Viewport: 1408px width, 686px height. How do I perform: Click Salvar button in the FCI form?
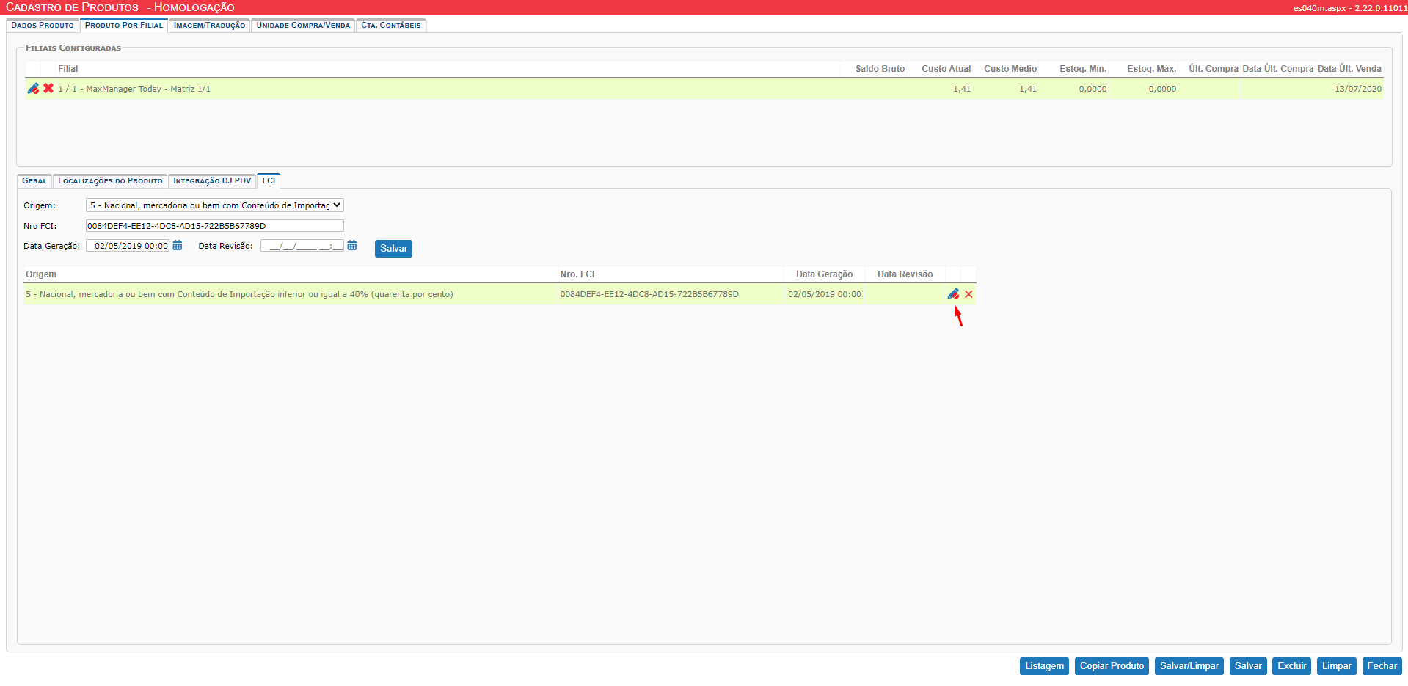coord(393,249)
